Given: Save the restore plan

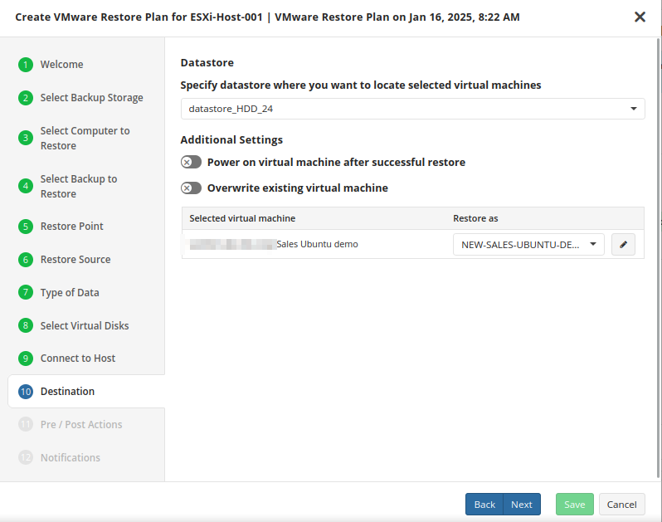Looking at the screenshot, I should coord(575,505).
